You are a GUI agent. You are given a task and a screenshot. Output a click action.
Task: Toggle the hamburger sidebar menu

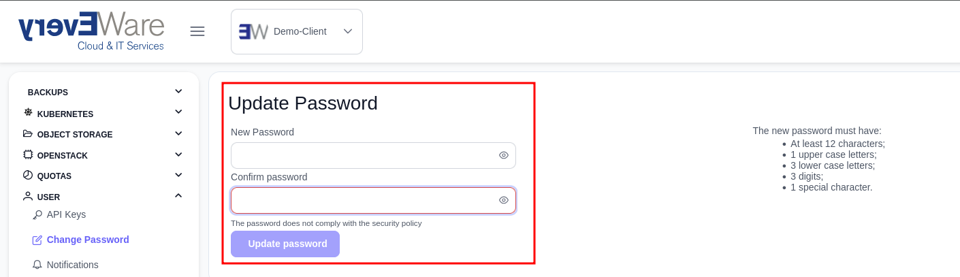(x=197, y=31)
